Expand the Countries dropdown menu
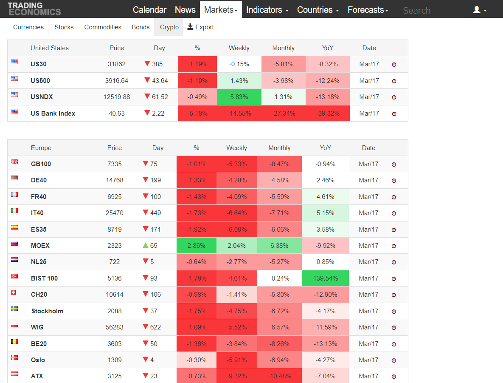 tap(318, 10)
